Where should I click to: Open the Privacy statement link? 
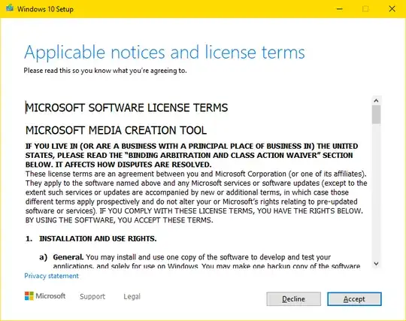[x=51, y=276]
